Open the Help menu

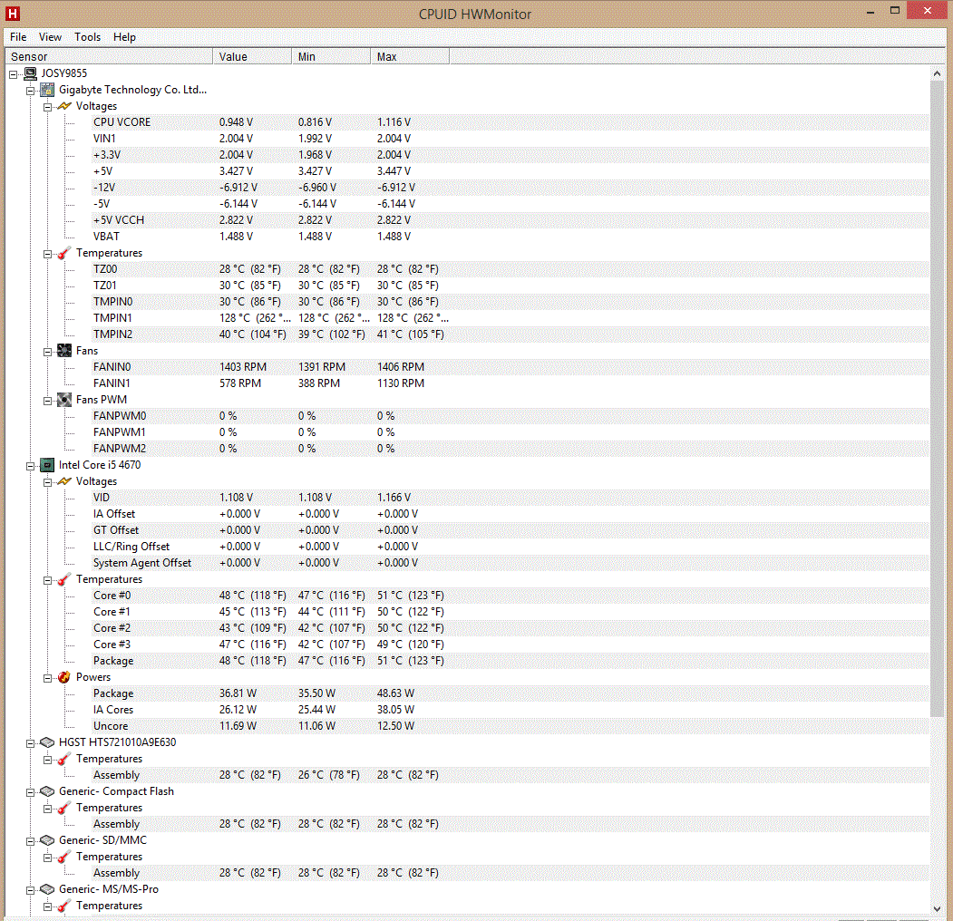click(x=124, y=37)
